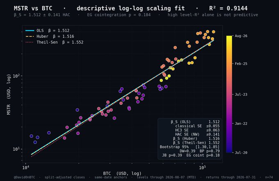Click the OLS β = 1.512 legend entry
The image size is (279, 181).
(x=47, y=31)
